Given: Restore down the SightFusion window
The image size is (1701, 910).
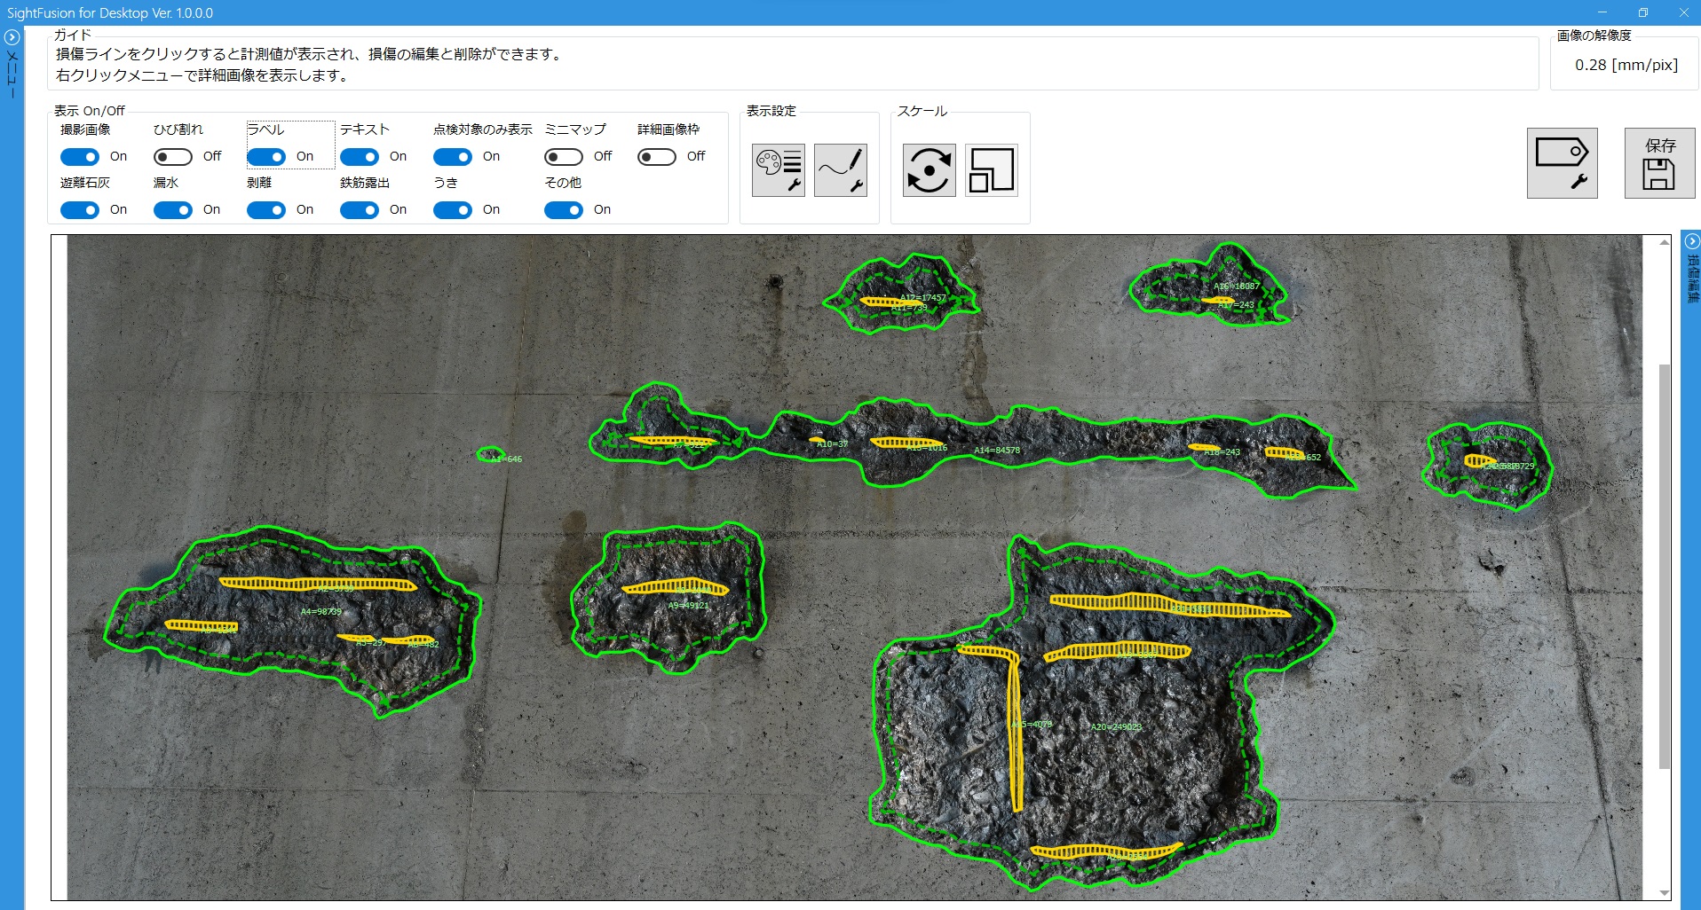Looking at the screenshot, I should pyautogui.click(x=1643, y=12).
